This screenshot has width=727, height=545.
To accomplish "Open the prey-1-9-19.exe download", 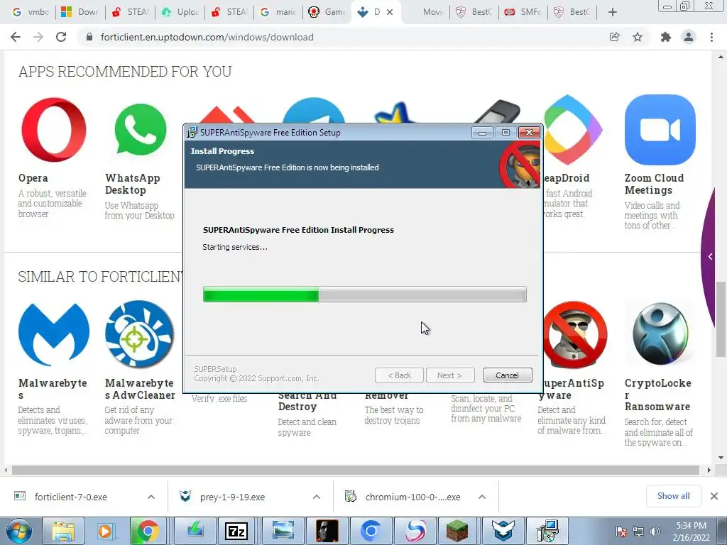I will click(x=232, y=497).
